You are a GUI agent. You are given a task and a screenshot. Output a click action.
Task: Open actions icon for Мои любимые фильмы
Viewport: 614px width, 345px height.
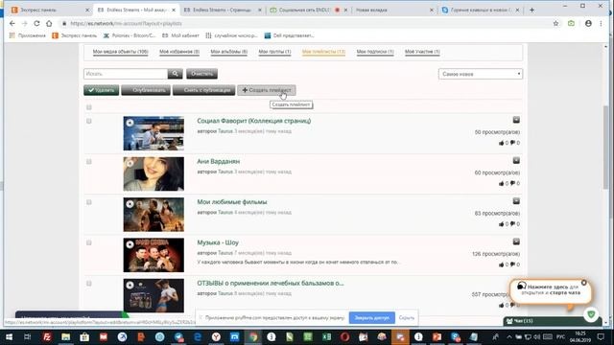[x=516, y=201]
